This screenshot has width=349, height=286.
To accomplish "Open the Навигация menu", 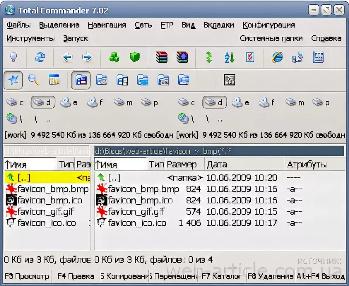I will pyautogui.click(x=107, y=25).
